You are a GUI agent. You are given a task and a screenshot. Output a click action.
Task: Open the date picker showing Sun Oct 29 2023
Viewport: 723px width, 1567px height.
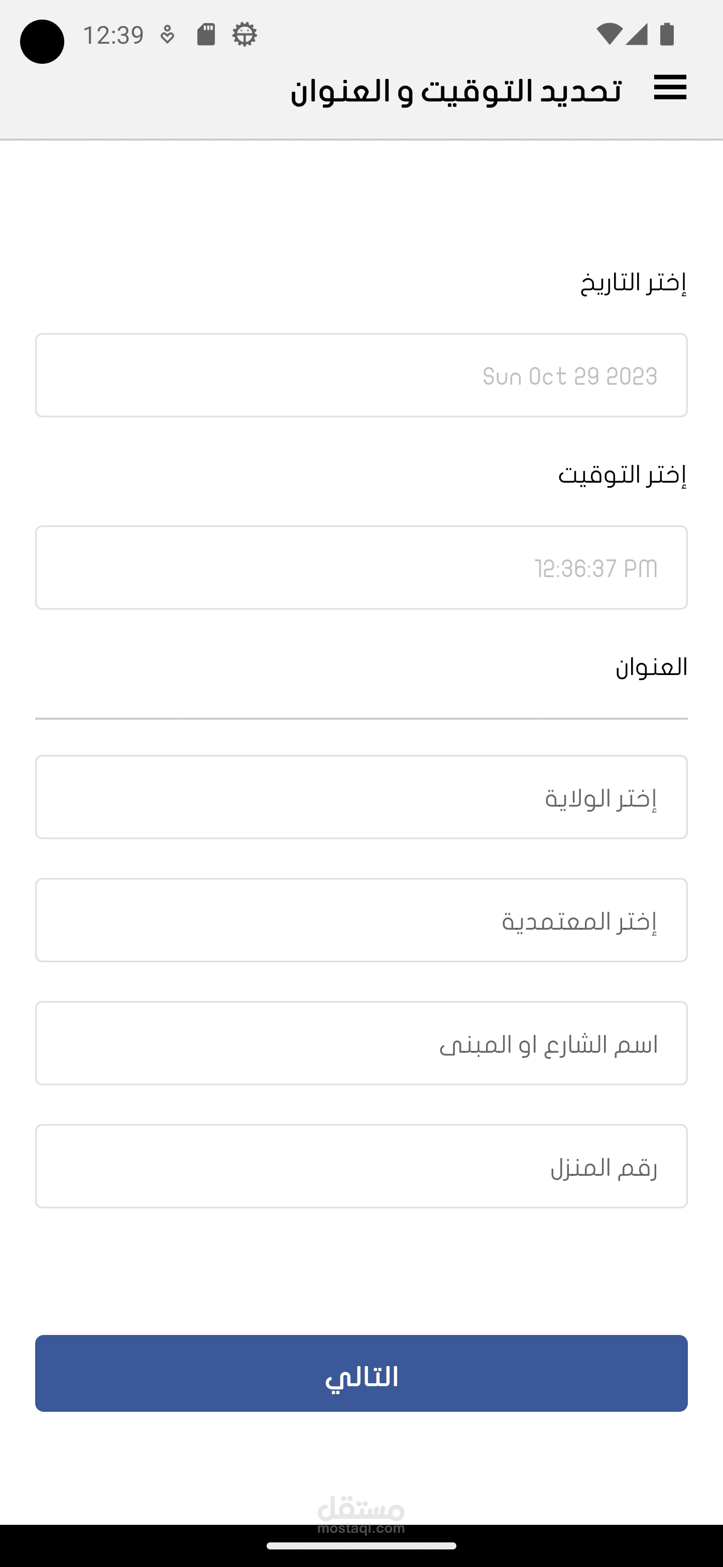[361, 375]
